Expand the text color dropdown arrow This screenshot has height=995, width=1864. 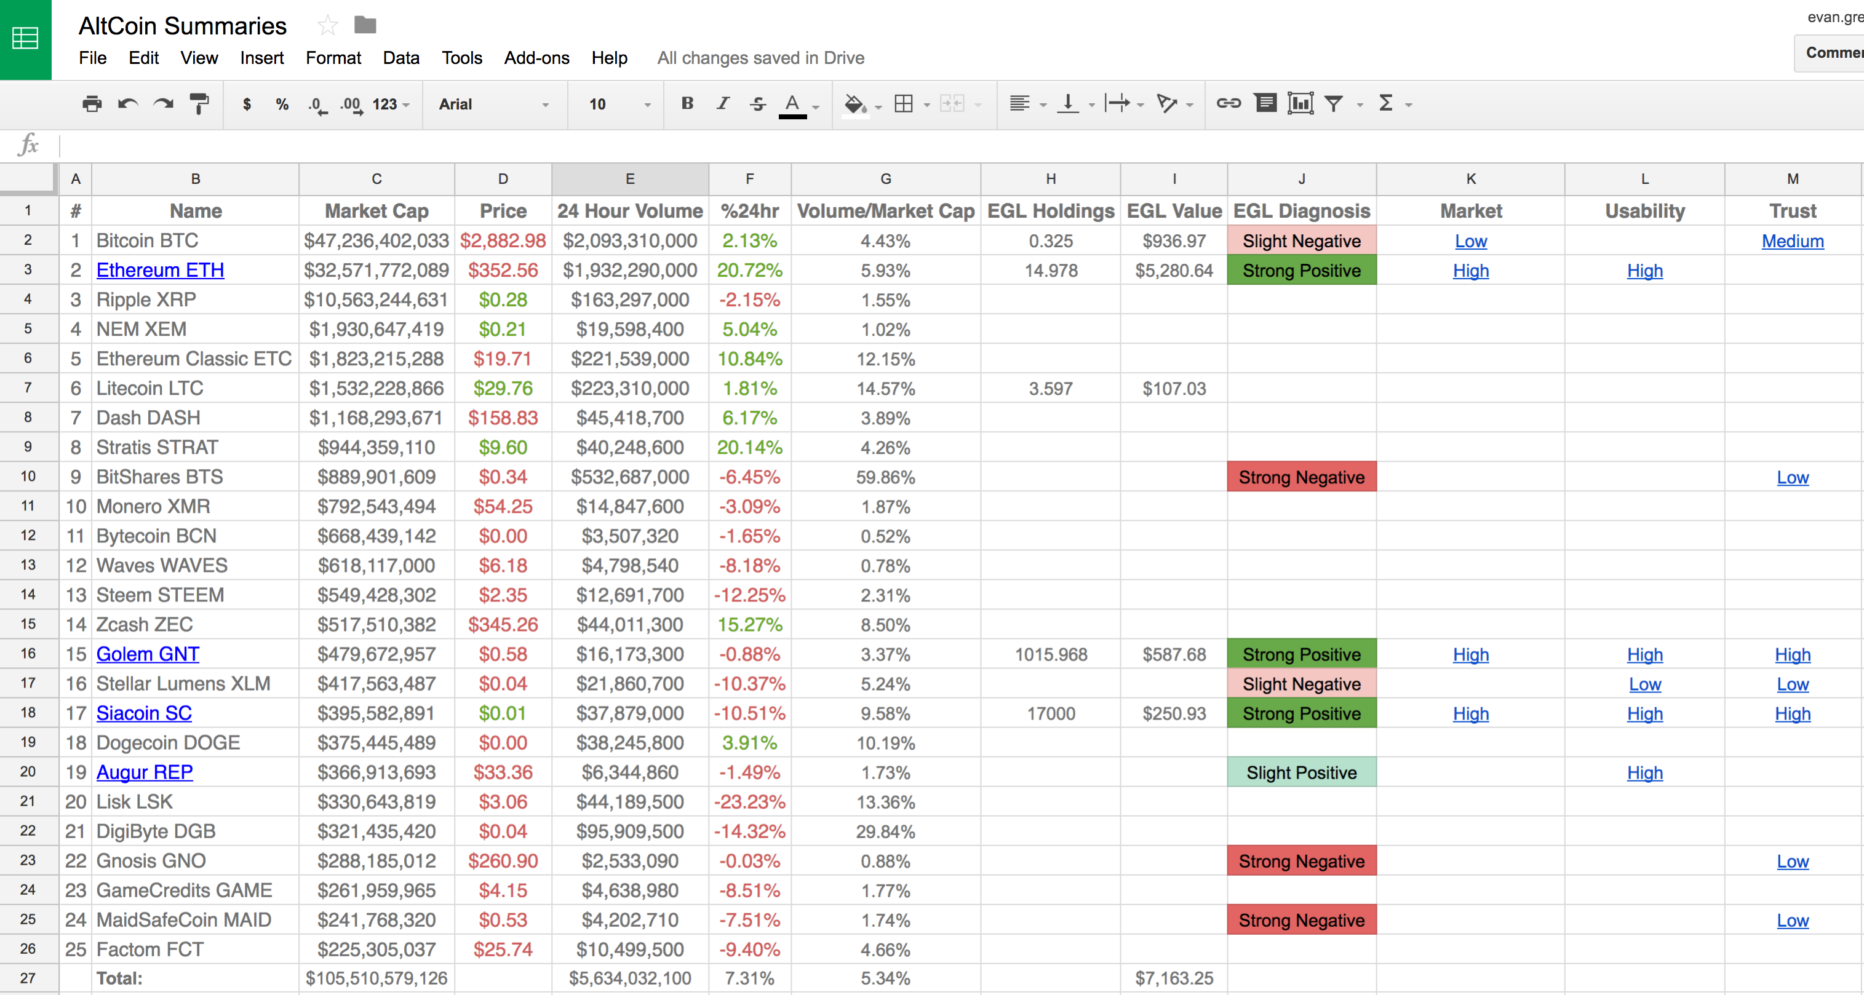pyautogui.click(x=816, y=107)
